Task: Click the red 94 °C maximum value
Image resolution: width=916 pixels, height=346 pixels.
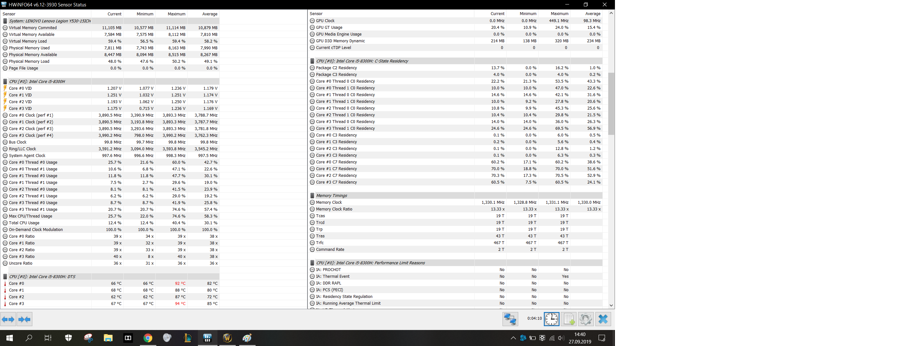Action: (x=180, y=304)
